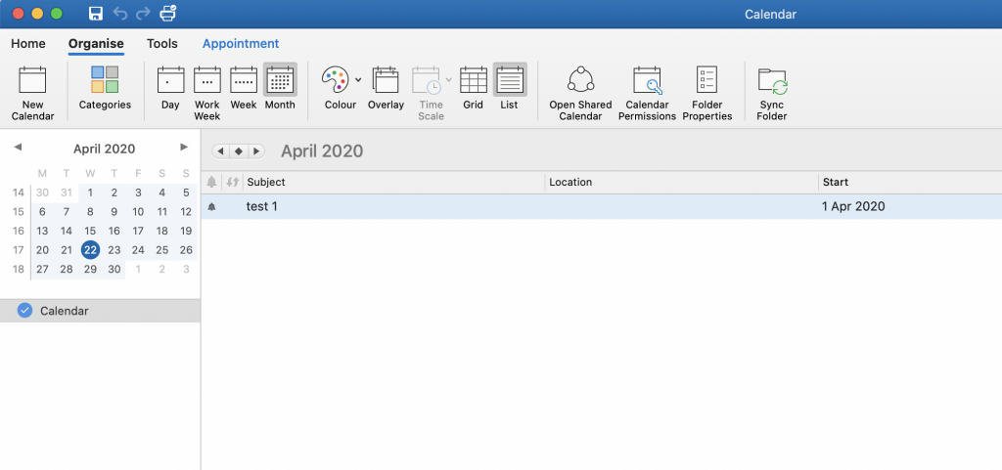Image resolution: width=1002 pixels, height=470 pixels.
Task: Select 10 in the mini calendar
Action: pyautogui.click(x=138, y=212)
